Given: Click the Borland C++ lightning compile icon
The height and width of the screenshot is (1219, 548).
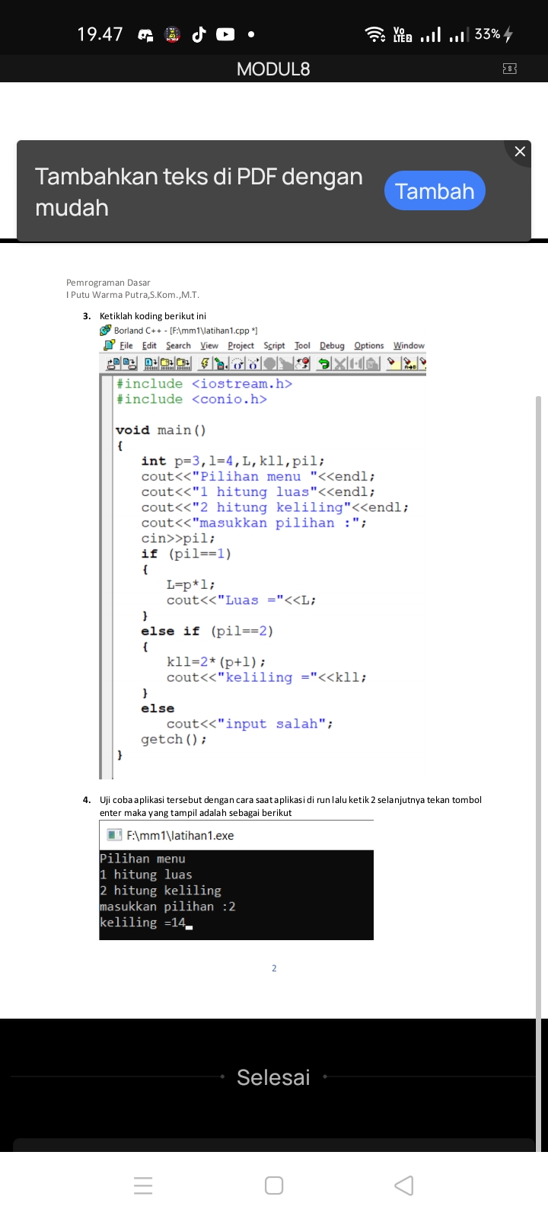Looking at the screenshot, I should (205, 364).
